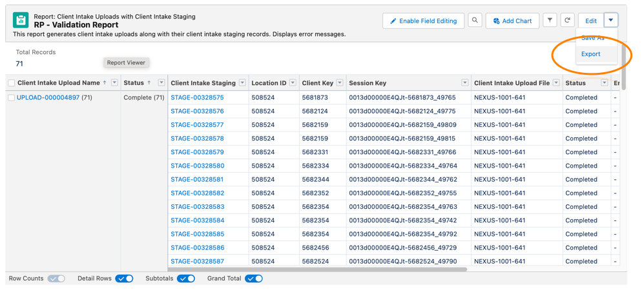Choose Save As in the dropdown menu
The width and height of the screenshot is (642, 292).
tap(592, 38)
